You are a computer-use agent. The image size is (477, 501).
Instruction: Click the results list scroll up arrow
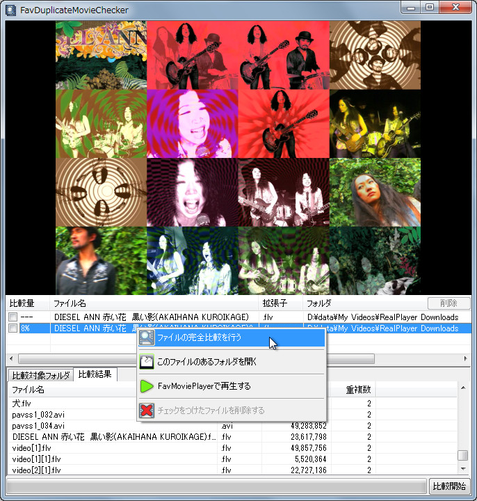click(463, 388)
